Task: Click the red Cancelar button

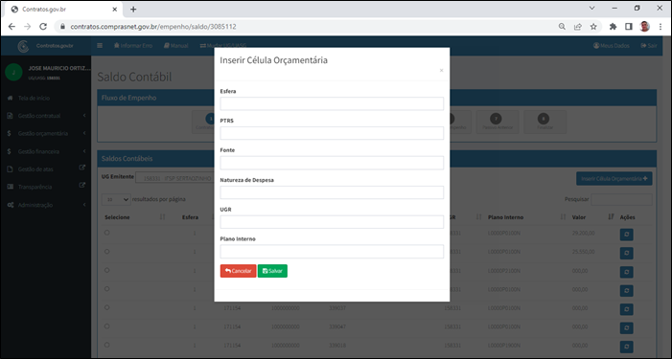Action: tap(239, 271)
